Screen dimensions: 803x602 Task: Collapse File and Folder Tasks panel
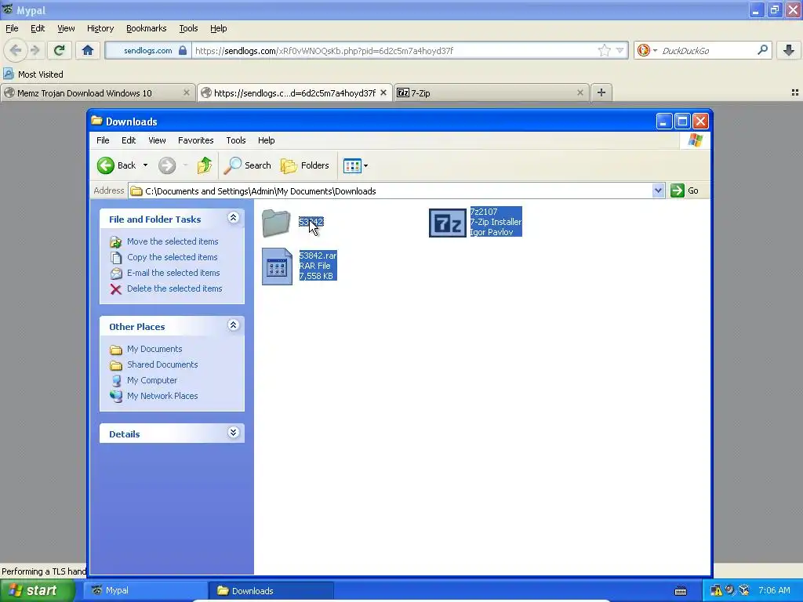coord(233,218)
